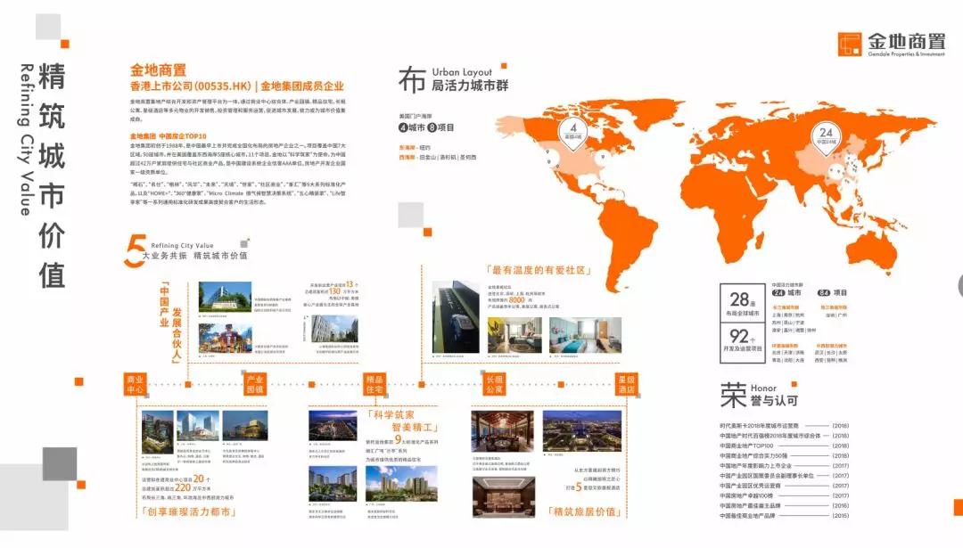Select the map pin marked 4 over America
963x548 pixels.
click(x=572, y=132)
